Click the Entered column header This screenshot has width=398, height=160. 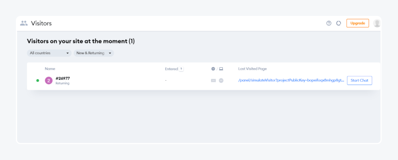tap(171, 69)
